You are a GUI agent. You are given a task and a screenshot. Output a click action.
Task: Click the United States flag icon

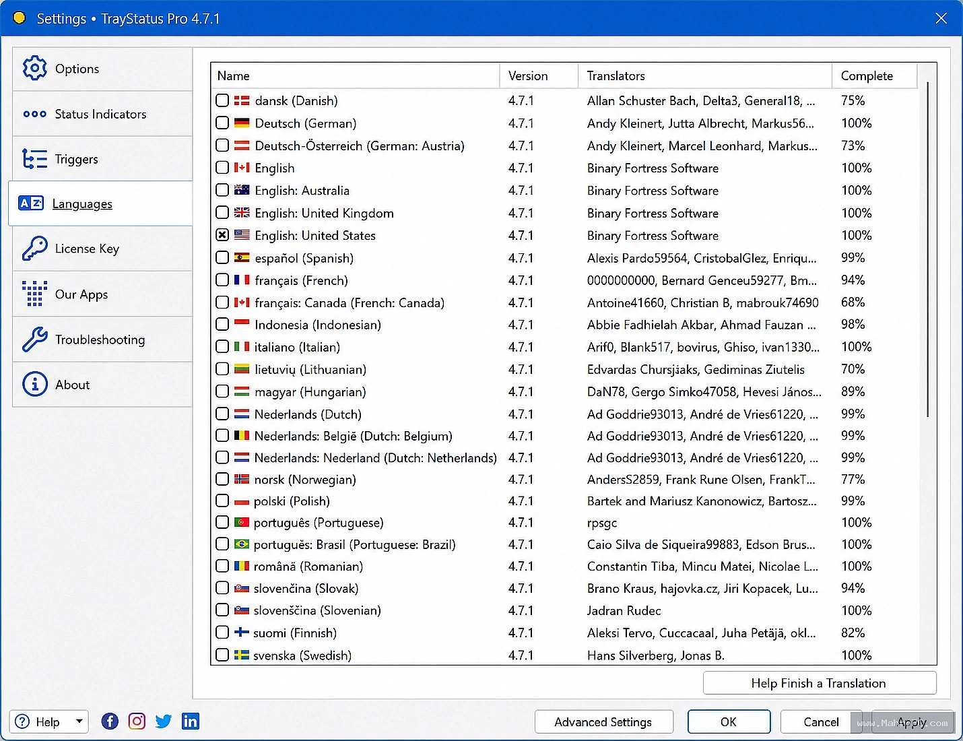242,235
